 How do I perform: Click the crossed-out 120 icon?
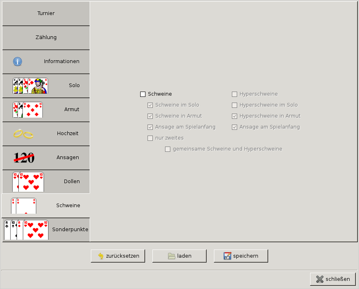point(24,158)
